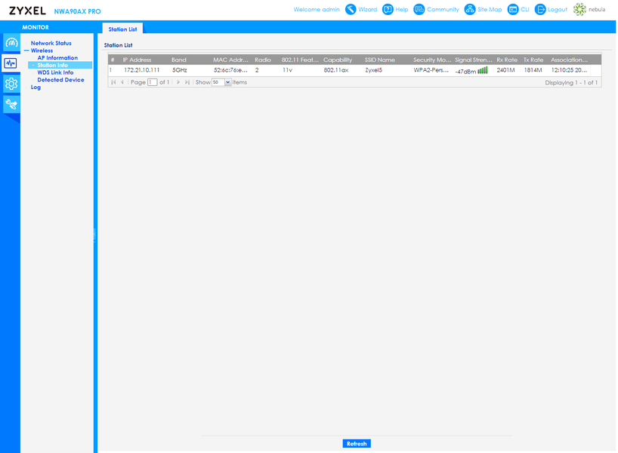
Task: Click the Logout link text
Action: (x=558, y=10)
